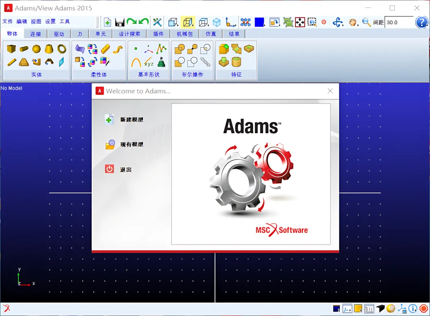Screen dimensions: 430x316
Task: Select the boss feature tool
Action: tap(223, 62)
